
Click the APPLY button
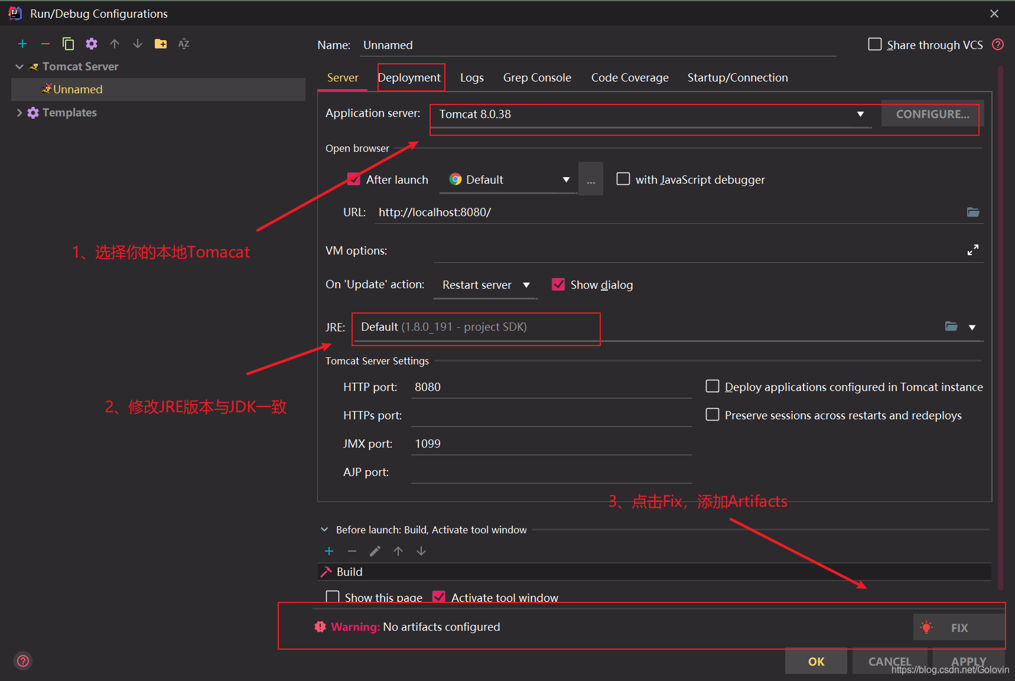[968, 662]
